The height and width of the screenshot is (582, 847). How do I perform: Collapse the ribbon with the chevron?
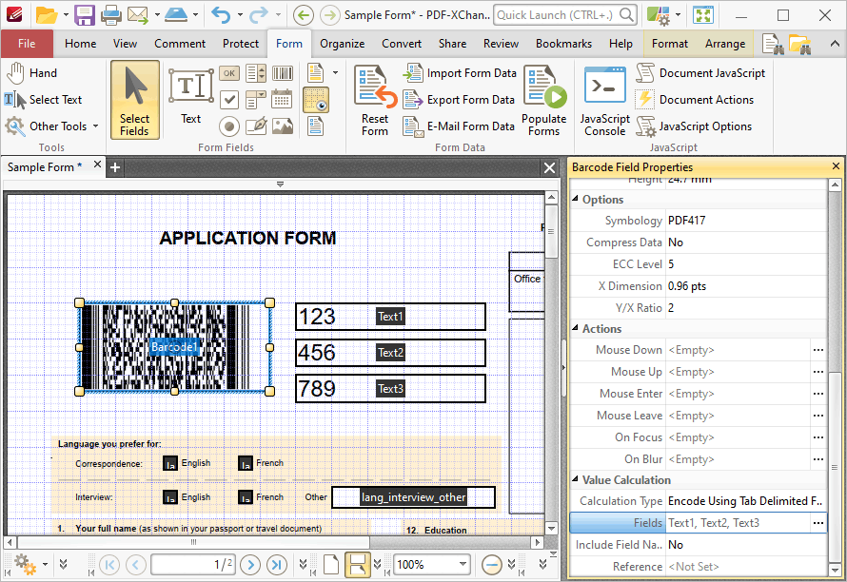pos(835,44)
